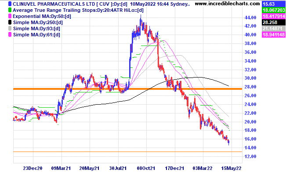Select the Simple MA:Dy:61 legend label

pos(36,35)
